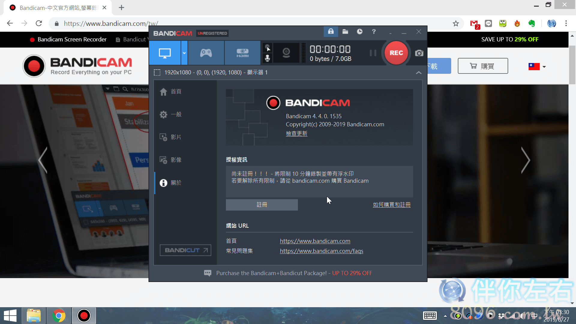576x324 pixels.
Task: Click the lock icon in Bandicam title bar
Action: [331, 31]
